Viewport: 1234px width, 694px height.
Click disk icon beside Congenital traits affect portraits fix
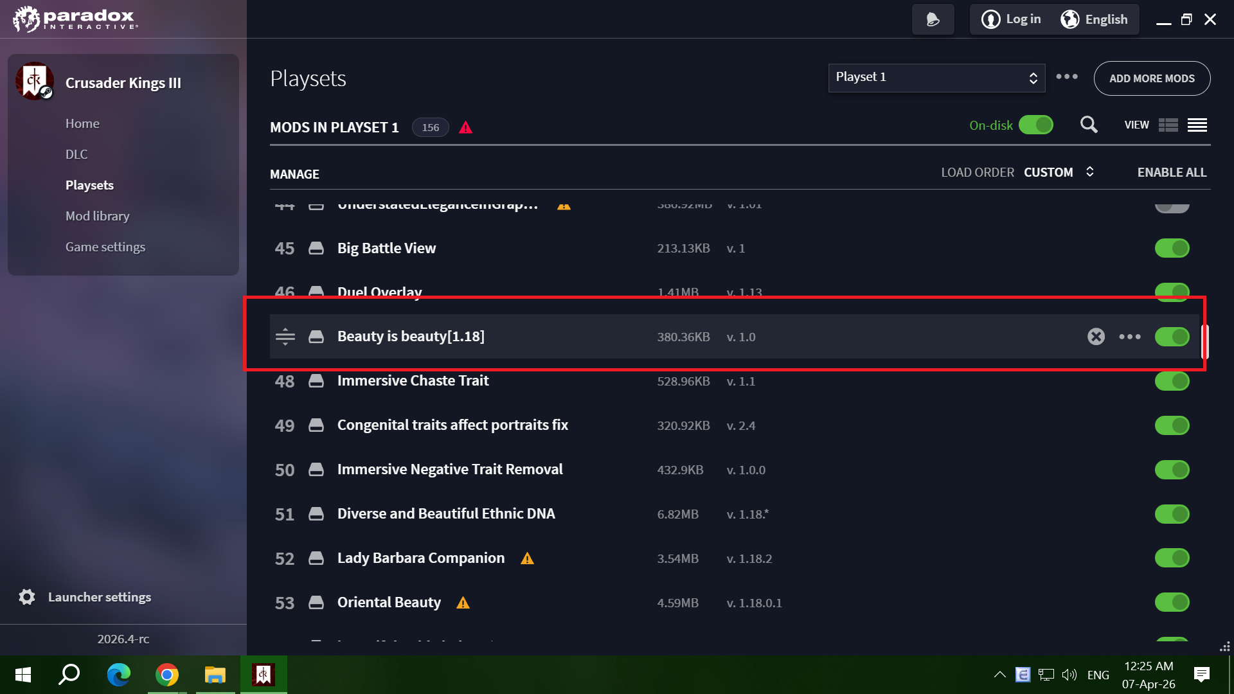[x=316, y=425]
